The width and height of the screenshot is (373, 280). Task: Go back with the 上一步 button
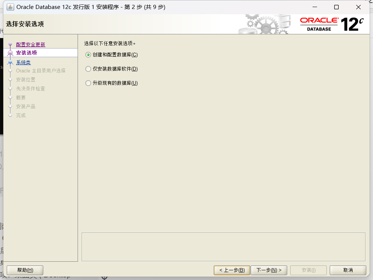click(x=232, y=270)
